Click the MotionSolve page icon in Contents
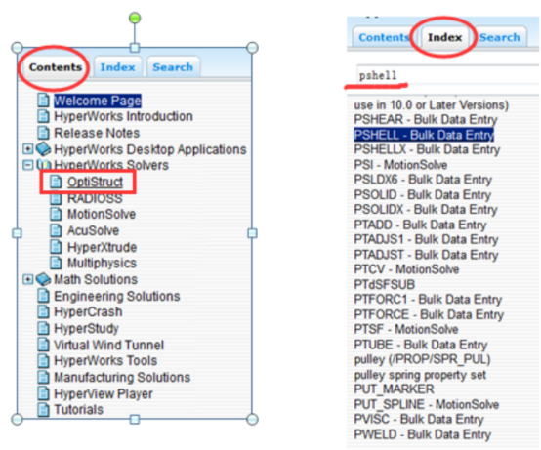 (56, 214)
